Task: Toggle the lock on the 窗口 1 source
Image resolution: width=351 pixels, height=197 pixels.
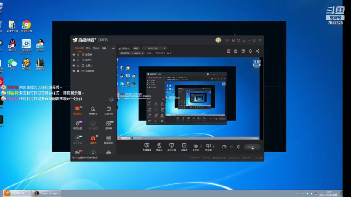Action: (x=78, y=60)
